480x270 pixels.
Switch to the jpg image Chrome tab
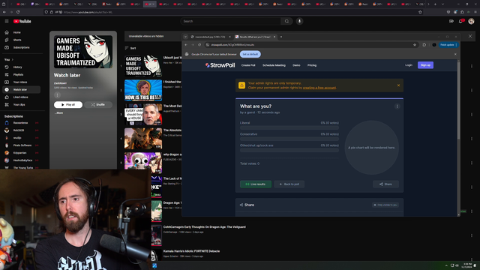coord(211,37)
